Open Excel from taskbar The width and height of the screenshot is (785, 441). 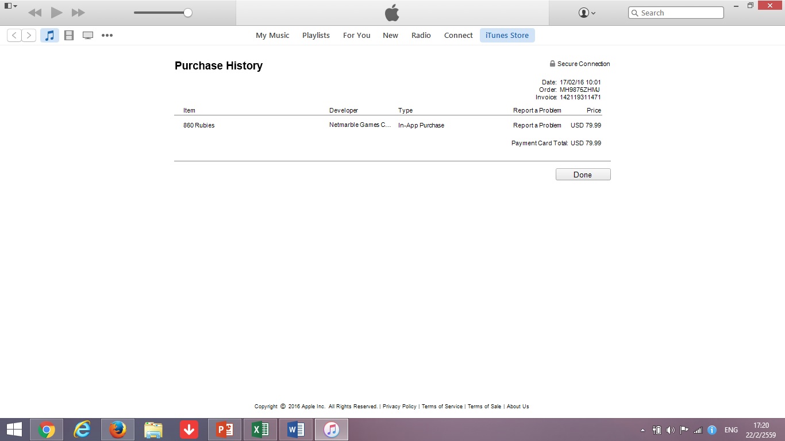tap(260, 430)
